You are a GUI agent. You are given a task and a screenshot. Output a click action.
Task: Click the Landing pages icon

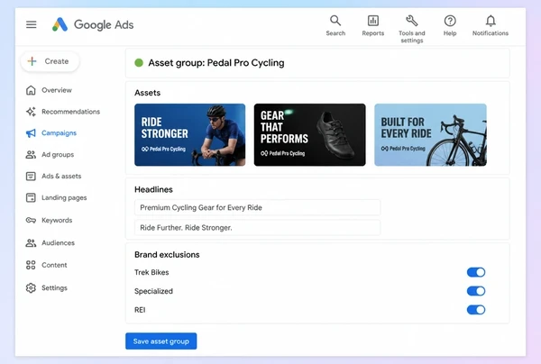(31, 197)
